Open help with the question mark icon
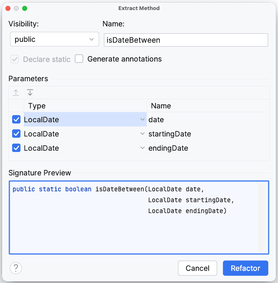 coord(16,268)
